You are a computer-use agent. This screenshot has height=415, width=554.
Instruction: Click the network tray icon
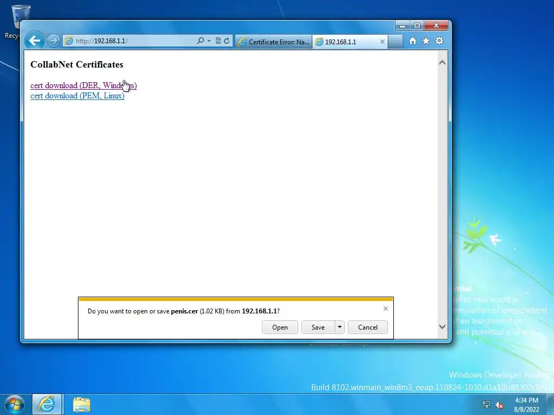[x=486, y=404]
